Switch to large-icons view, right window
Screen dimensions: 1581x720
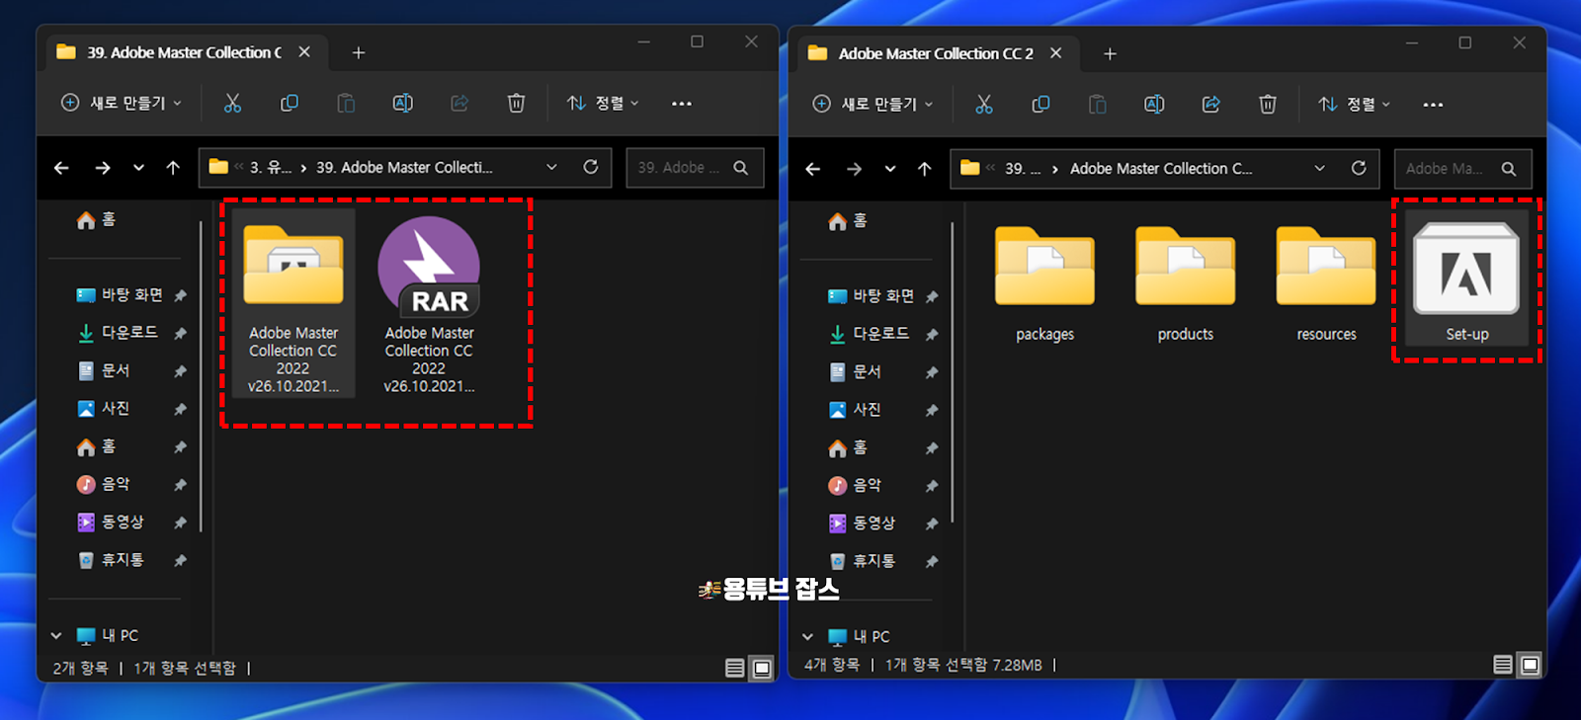1530,665
